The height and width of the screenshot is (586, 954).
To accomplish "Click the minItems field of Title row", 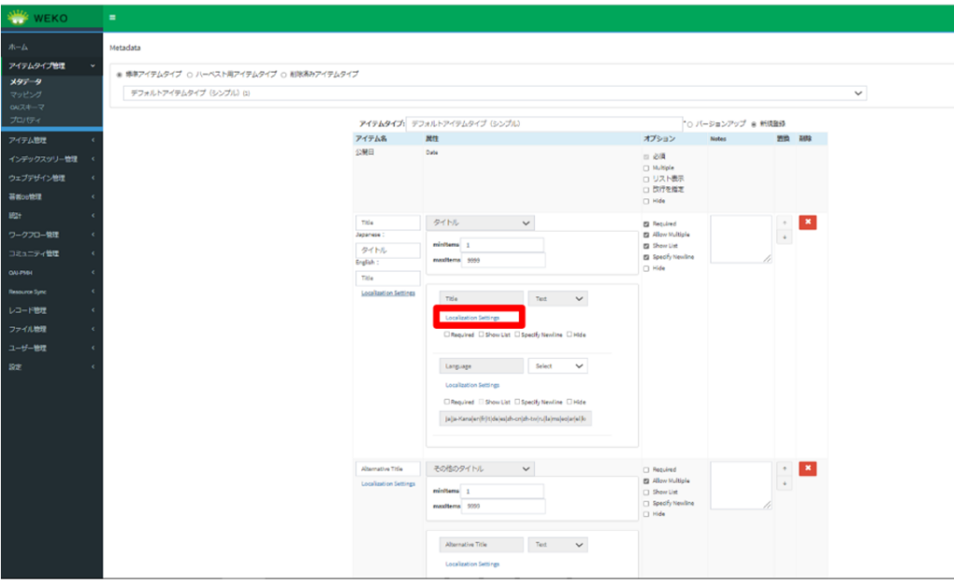I will coord(502,245).
